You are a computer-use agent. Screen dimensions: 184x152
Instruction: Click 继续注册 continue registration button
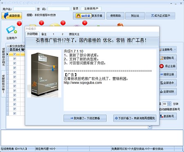168,74
